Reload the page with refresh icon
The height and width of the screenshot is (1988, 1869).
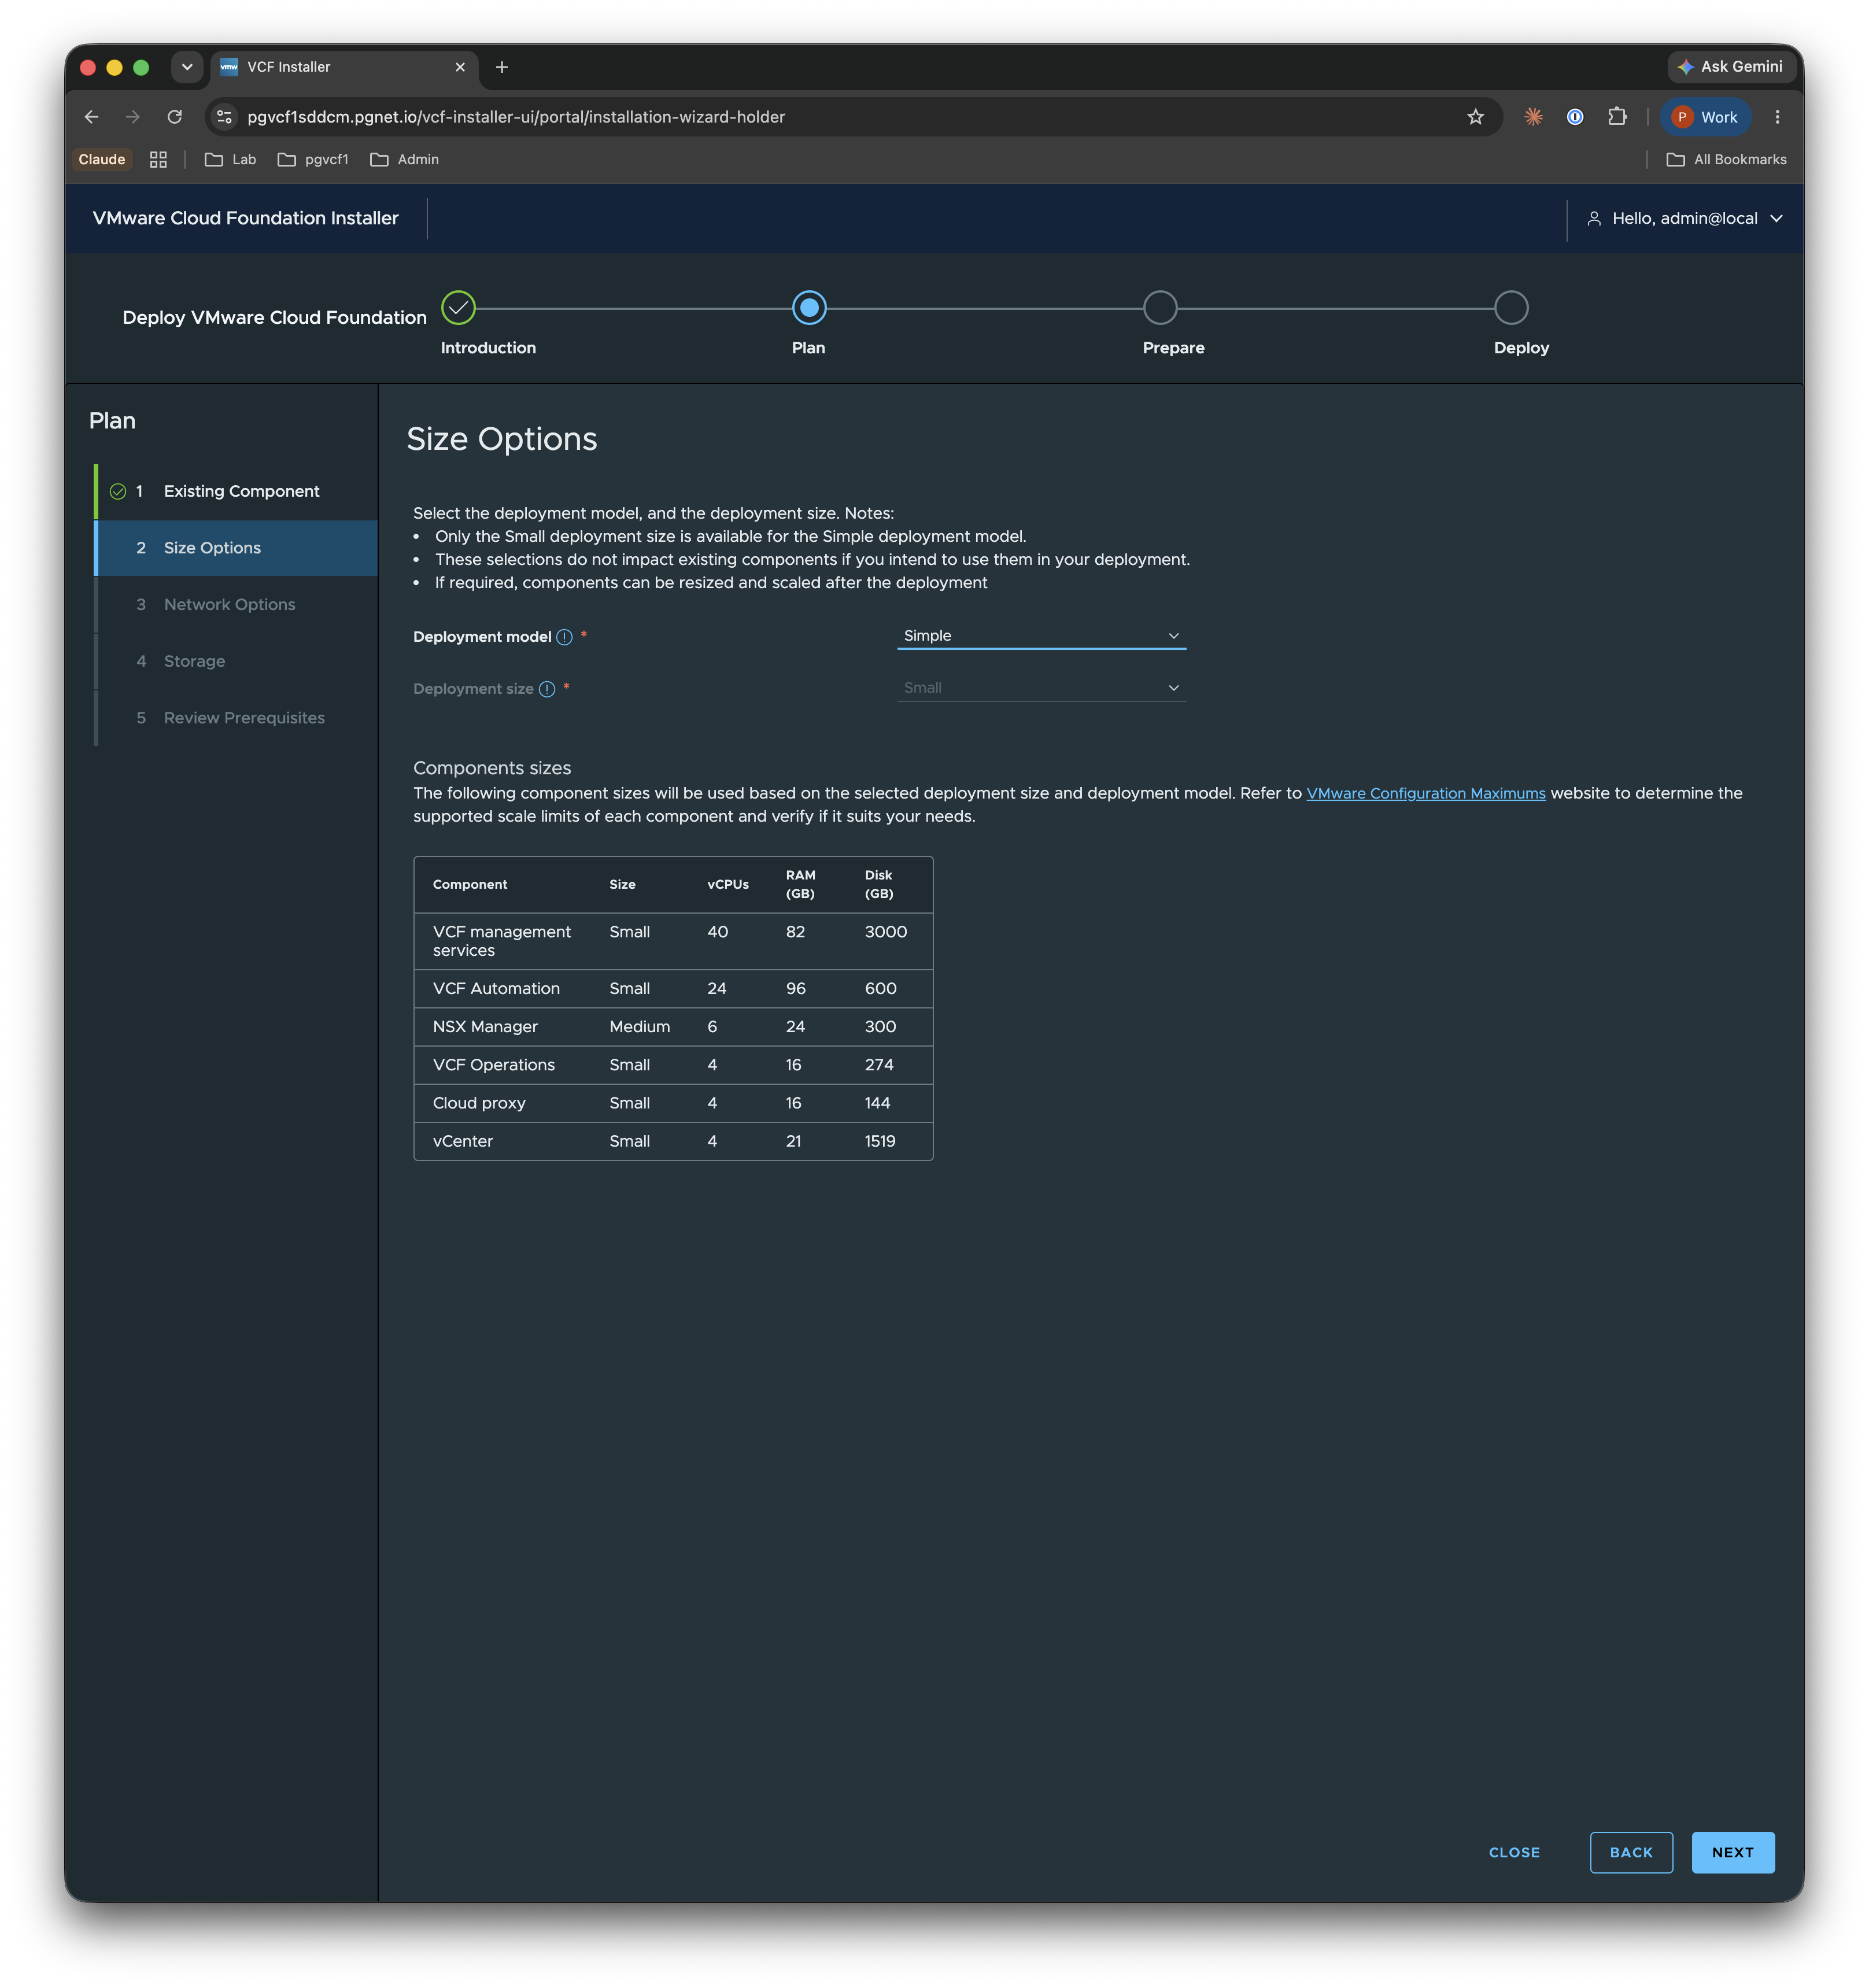coord(175,117)
